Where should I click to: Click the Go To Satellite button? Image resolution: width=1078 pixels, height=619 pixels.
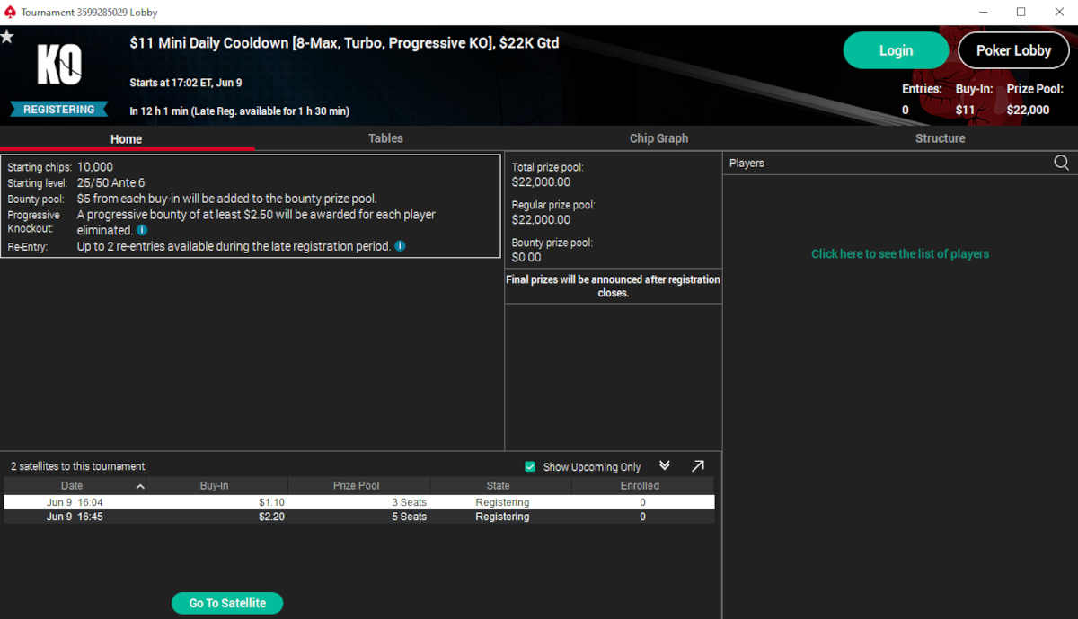click(227, 603)
